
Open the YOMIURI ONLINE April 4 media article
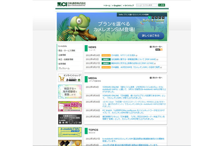[134, 89]
